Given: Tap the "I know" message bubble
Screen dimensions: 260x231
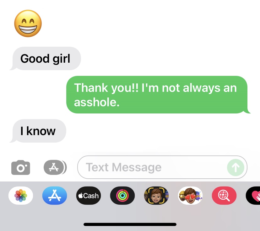Looking at the screenshot, I should (38, 131).
